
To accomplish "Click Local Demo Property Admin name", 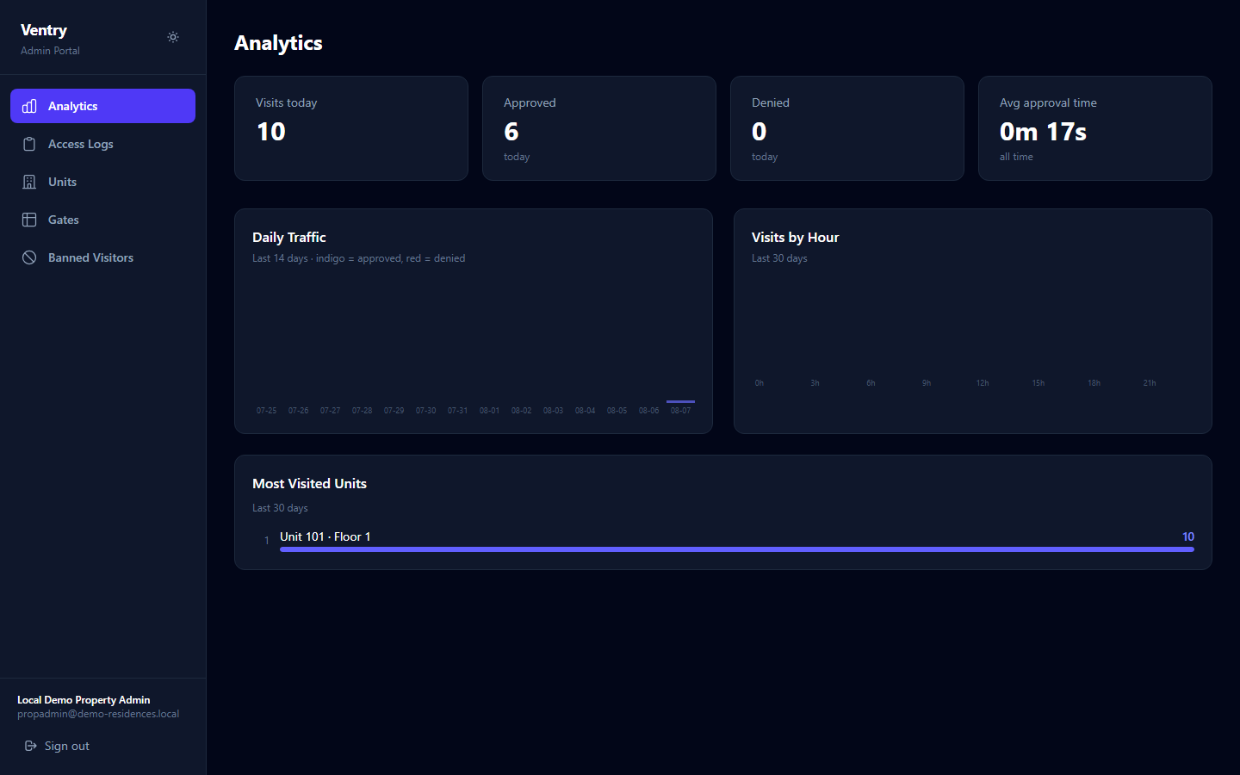I will [x=84, y=700].
